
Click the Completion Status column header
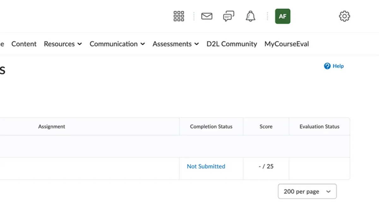(211, 127)
